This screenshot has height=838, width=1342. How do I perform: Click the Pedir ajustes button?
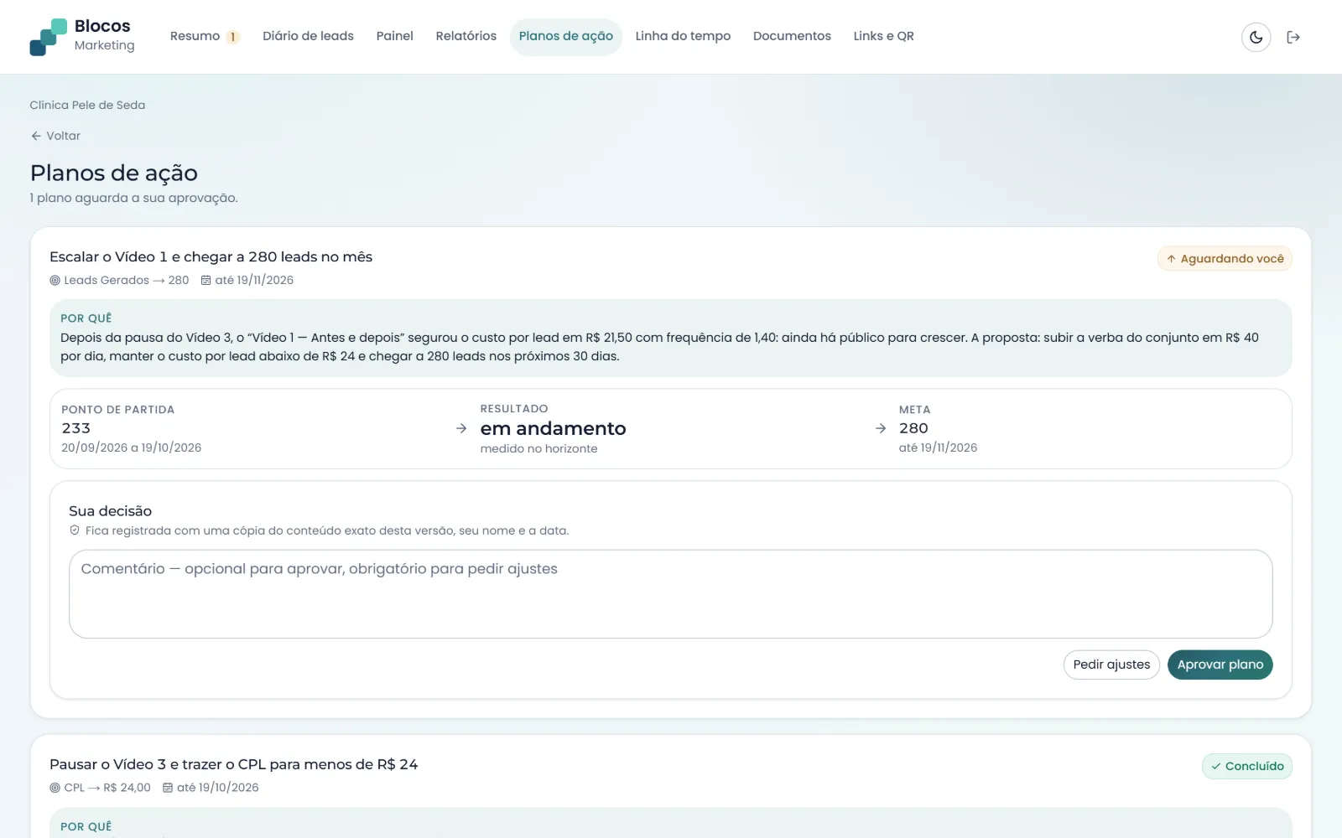[x=1111, y=665]
